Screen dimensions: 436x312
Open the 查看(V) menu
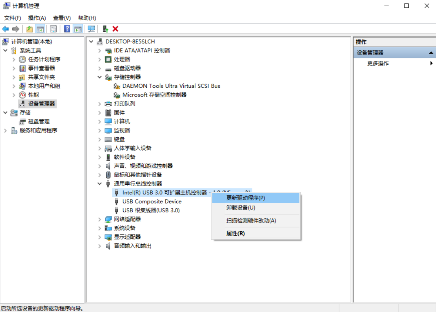(x=62, y=18)
